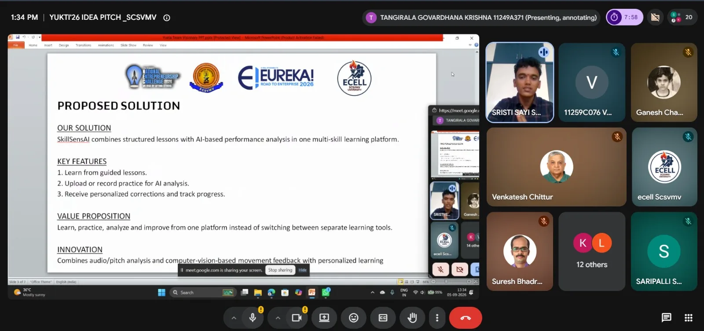Switch to PowerPoint Animations tab
Viewport: 704px width, 331px height.
click(x=106, y=45)
